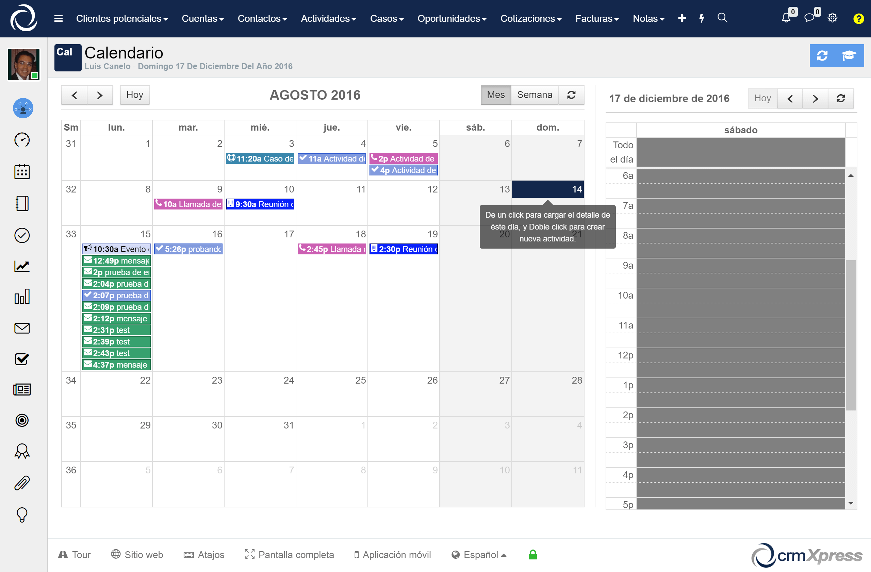Click the plus quick-create icon
Image resolution: width=871 pixels, height=572 pixels.
(682, 18)
